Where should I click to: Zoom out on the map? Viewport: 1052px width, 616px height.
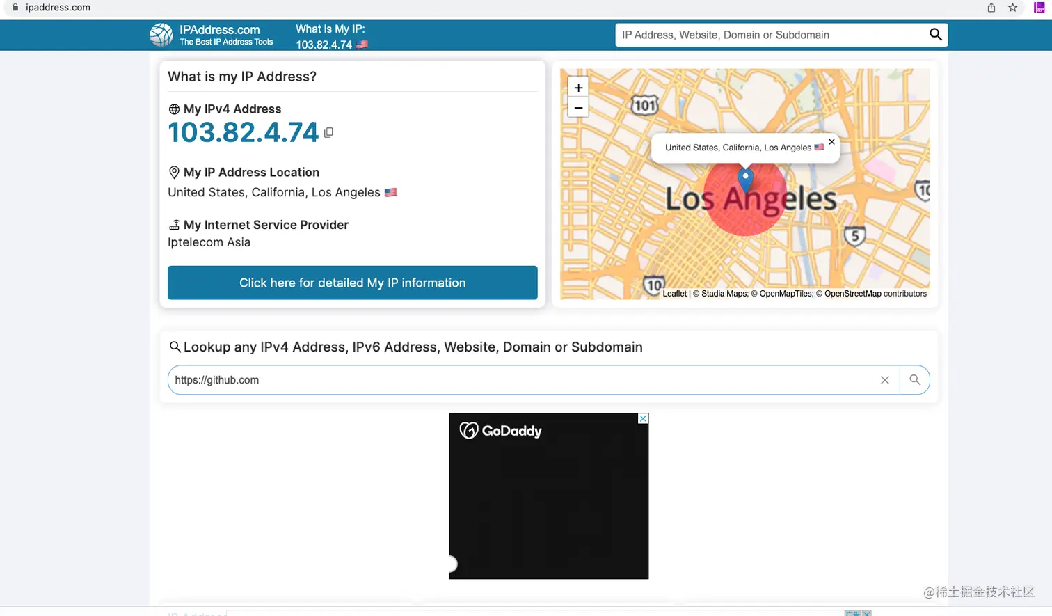coord(578,108)
